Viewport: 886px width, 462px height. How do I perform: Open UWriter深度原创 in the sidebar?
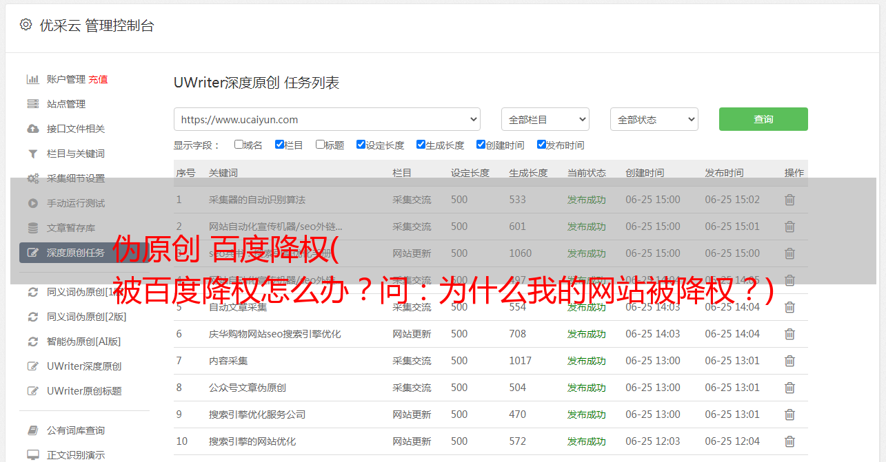[x=84, y=366]
